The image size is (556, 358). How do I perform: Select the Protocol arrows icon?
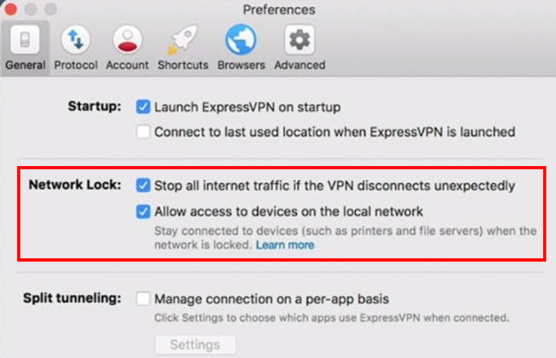click(x=76, y=40)
